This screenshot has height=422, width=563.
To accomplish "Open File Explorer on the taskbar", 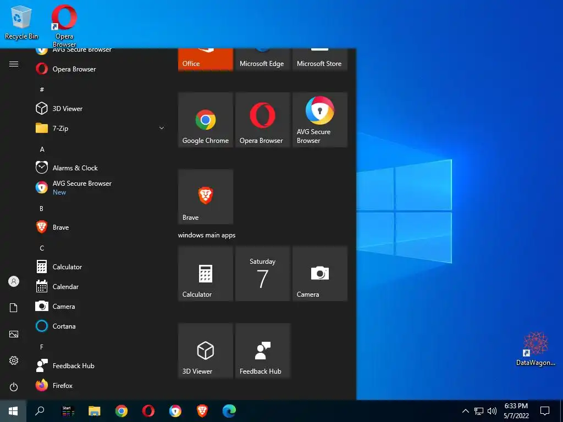I will coord(95,411).
